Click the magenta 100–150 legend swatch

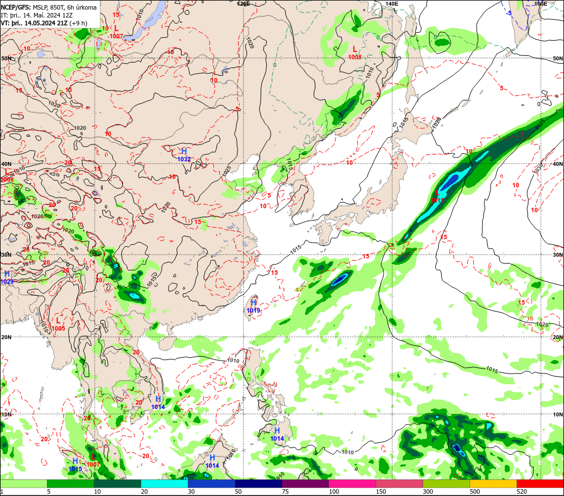click(x=352, y=484)
